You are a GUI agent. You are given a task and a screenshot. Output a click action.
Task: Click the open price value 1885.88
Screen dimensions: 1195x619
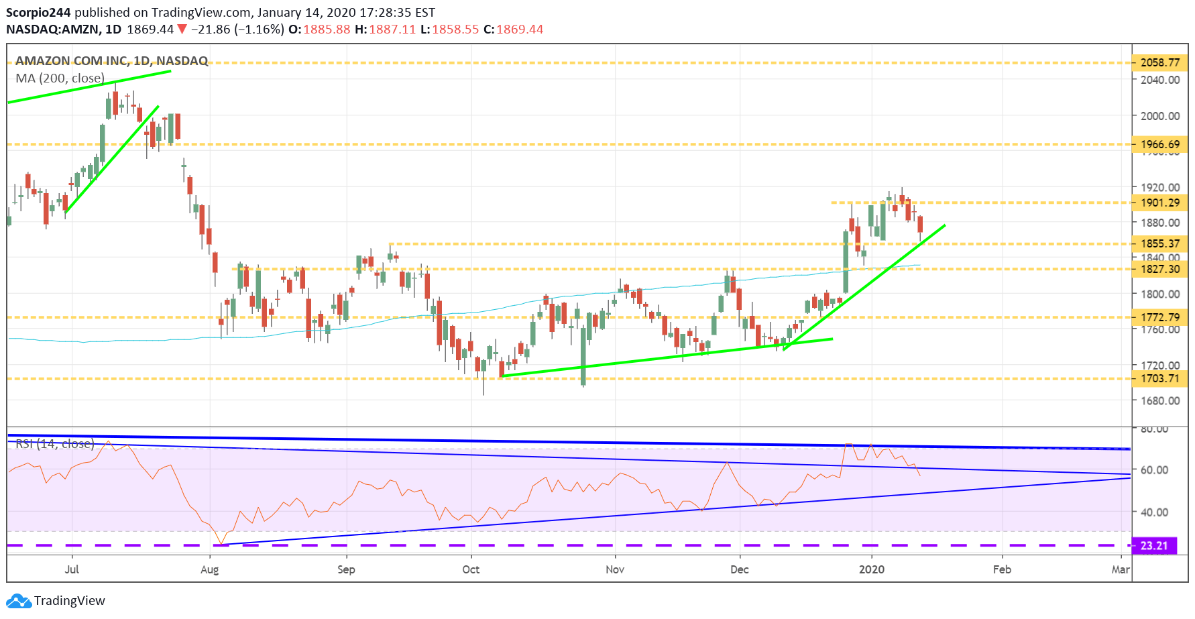pyautogui.click(x=327, y=30)
